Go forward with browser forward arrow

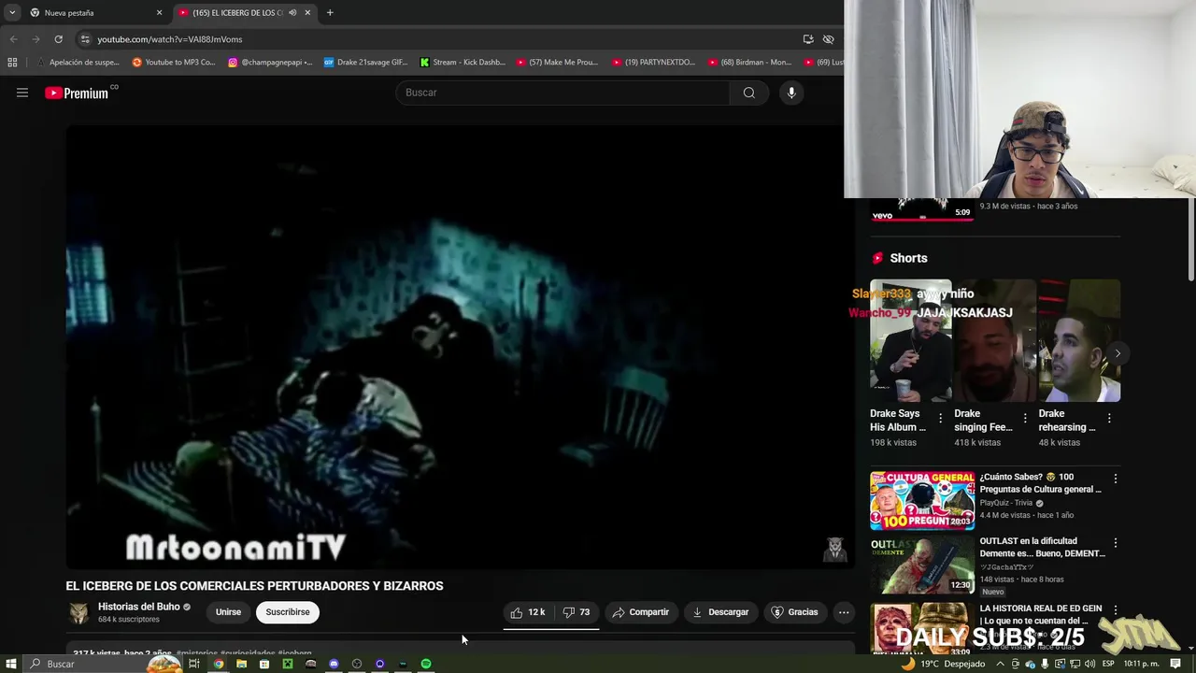tap(36, 39)
